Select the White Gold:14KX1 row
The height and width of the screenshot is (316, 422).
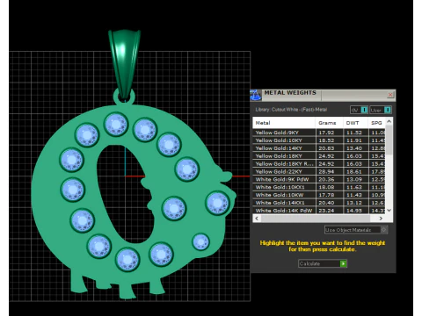(x=319, y=203)
